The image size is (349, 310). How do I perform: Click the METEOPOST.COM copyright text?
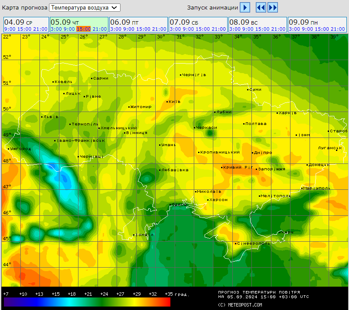(x=240, y=305)
